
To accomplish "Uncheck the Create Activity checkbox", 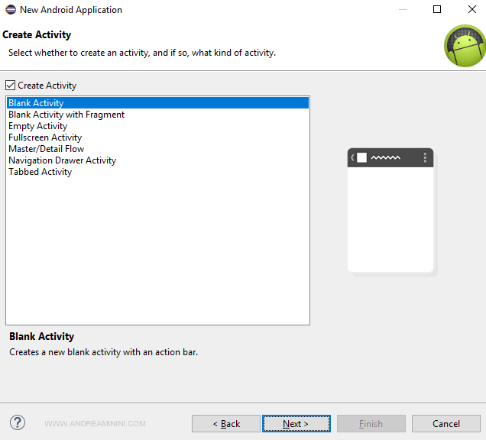I will (11, 86).
